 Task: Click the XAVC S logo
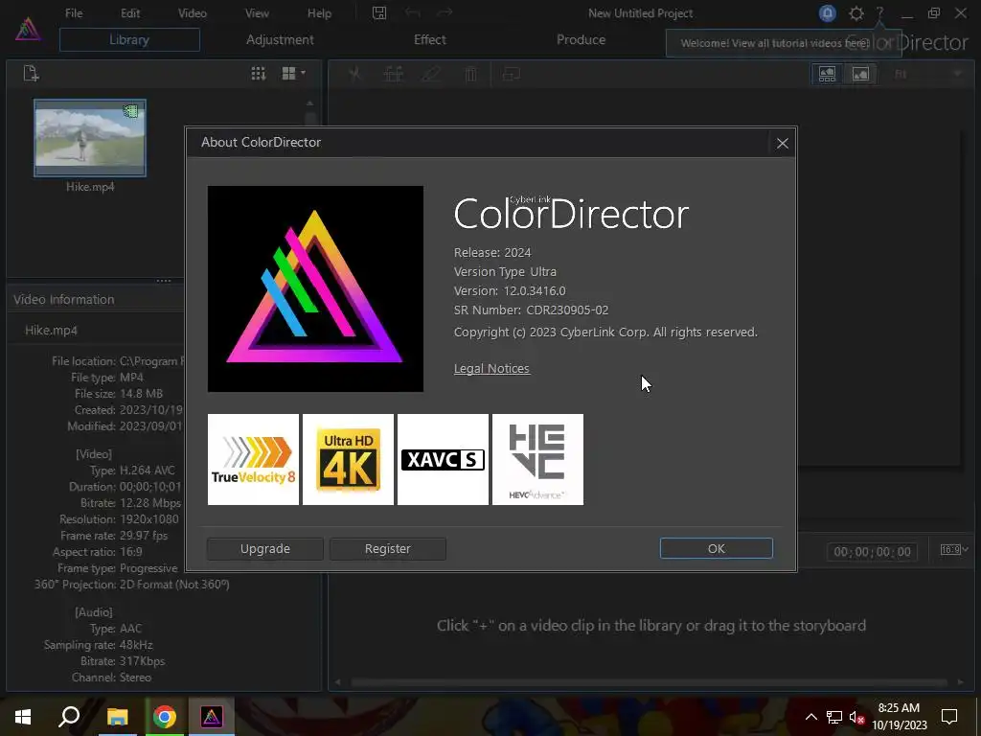(443, 459)
